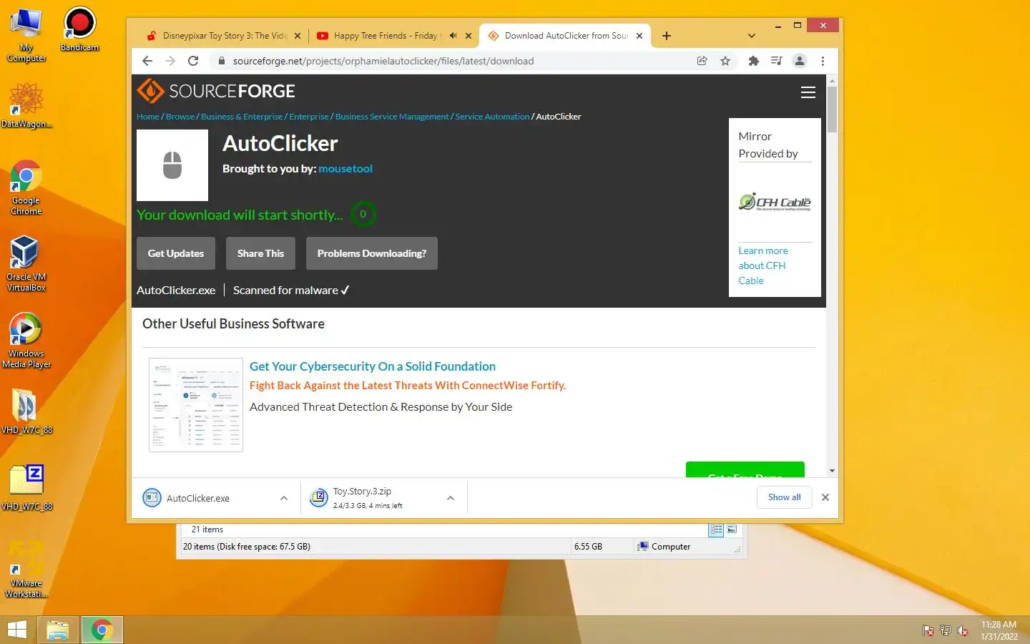The height and width of the screenshot is (644, 1030).
Task: Click Enterprise breadcrumb link
Action: 309,117
